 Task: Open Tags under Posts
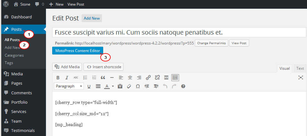(x=9, y=63)
